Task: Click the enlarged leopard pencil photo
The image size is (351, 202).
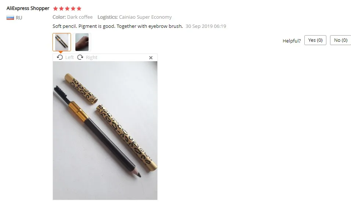Action: click(105, 131)
